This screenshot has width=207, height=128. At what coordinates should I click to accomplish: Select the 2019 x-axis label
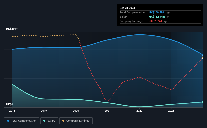[44, 111]
